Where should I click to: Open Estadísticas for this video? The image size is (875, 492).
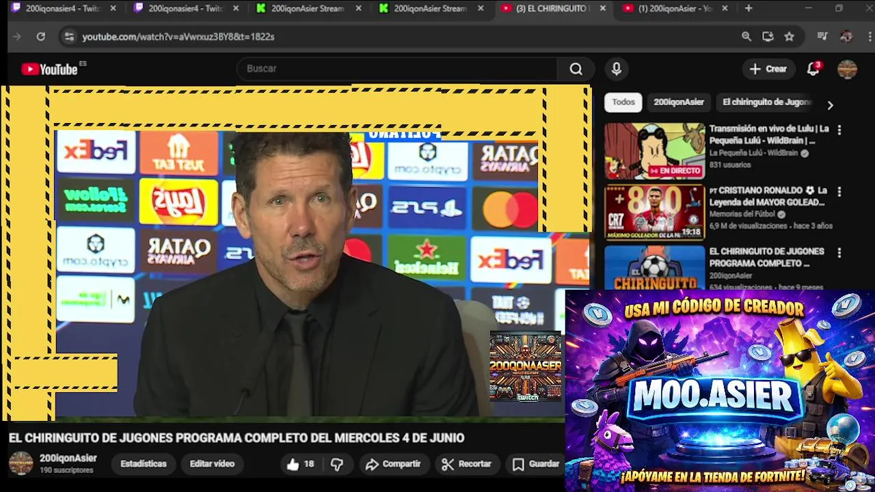pyautogui.click(x=144, y=464)
